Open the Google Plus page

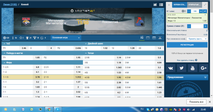coord(204,68)
